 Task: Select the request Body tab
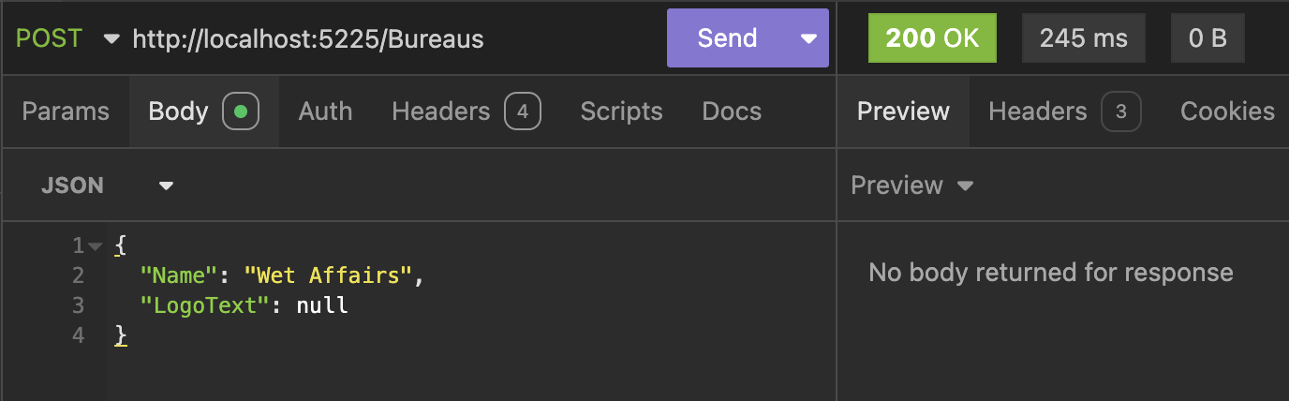(x=178, y=111)
